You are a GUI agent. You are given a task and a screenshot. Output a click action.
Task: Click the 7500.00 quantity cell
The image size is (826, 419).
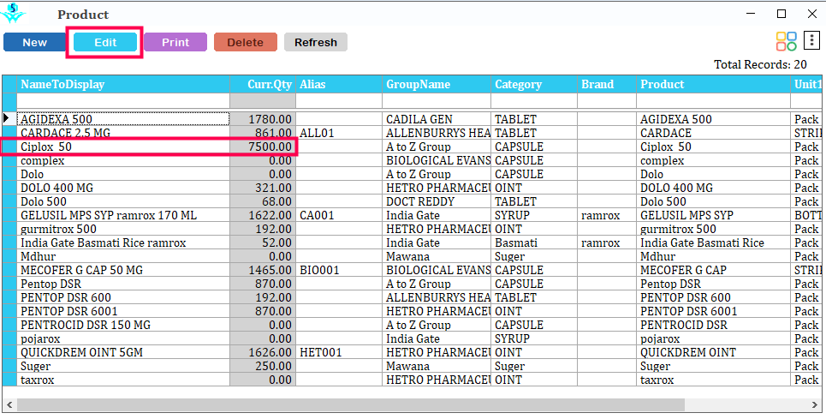coord(263,147)
